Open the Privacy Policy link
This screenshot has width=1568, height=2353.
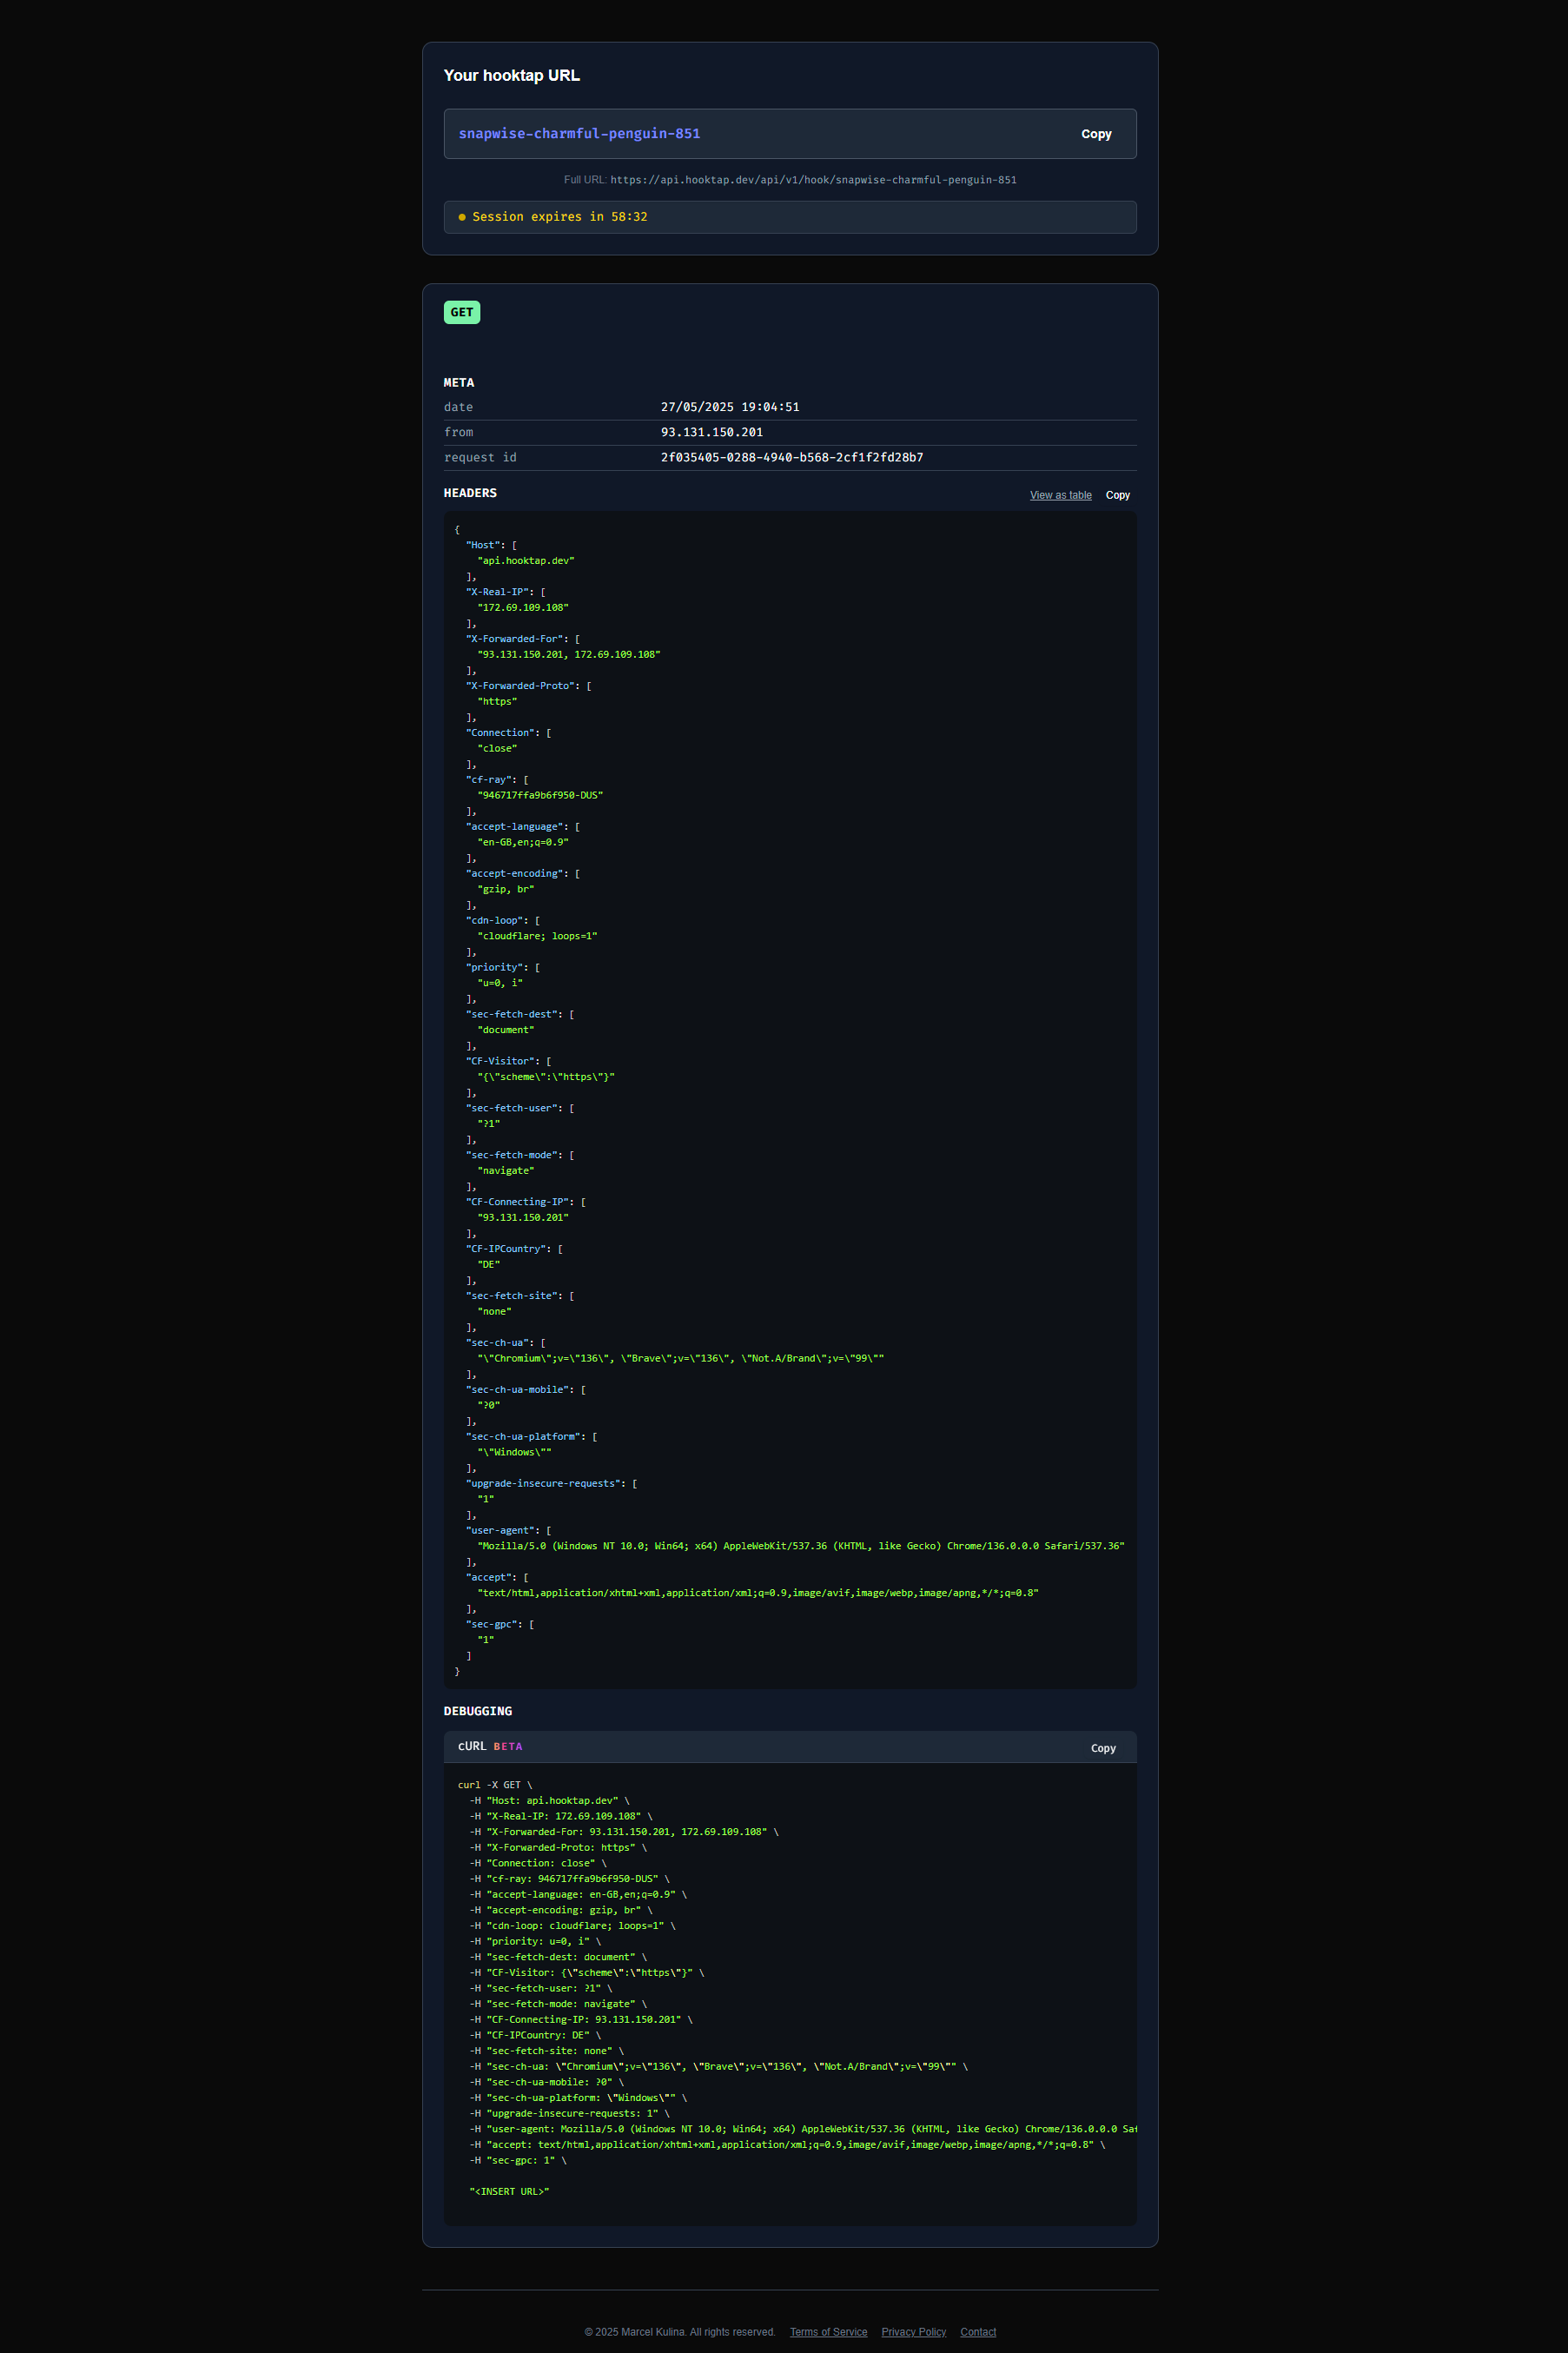913,2332
